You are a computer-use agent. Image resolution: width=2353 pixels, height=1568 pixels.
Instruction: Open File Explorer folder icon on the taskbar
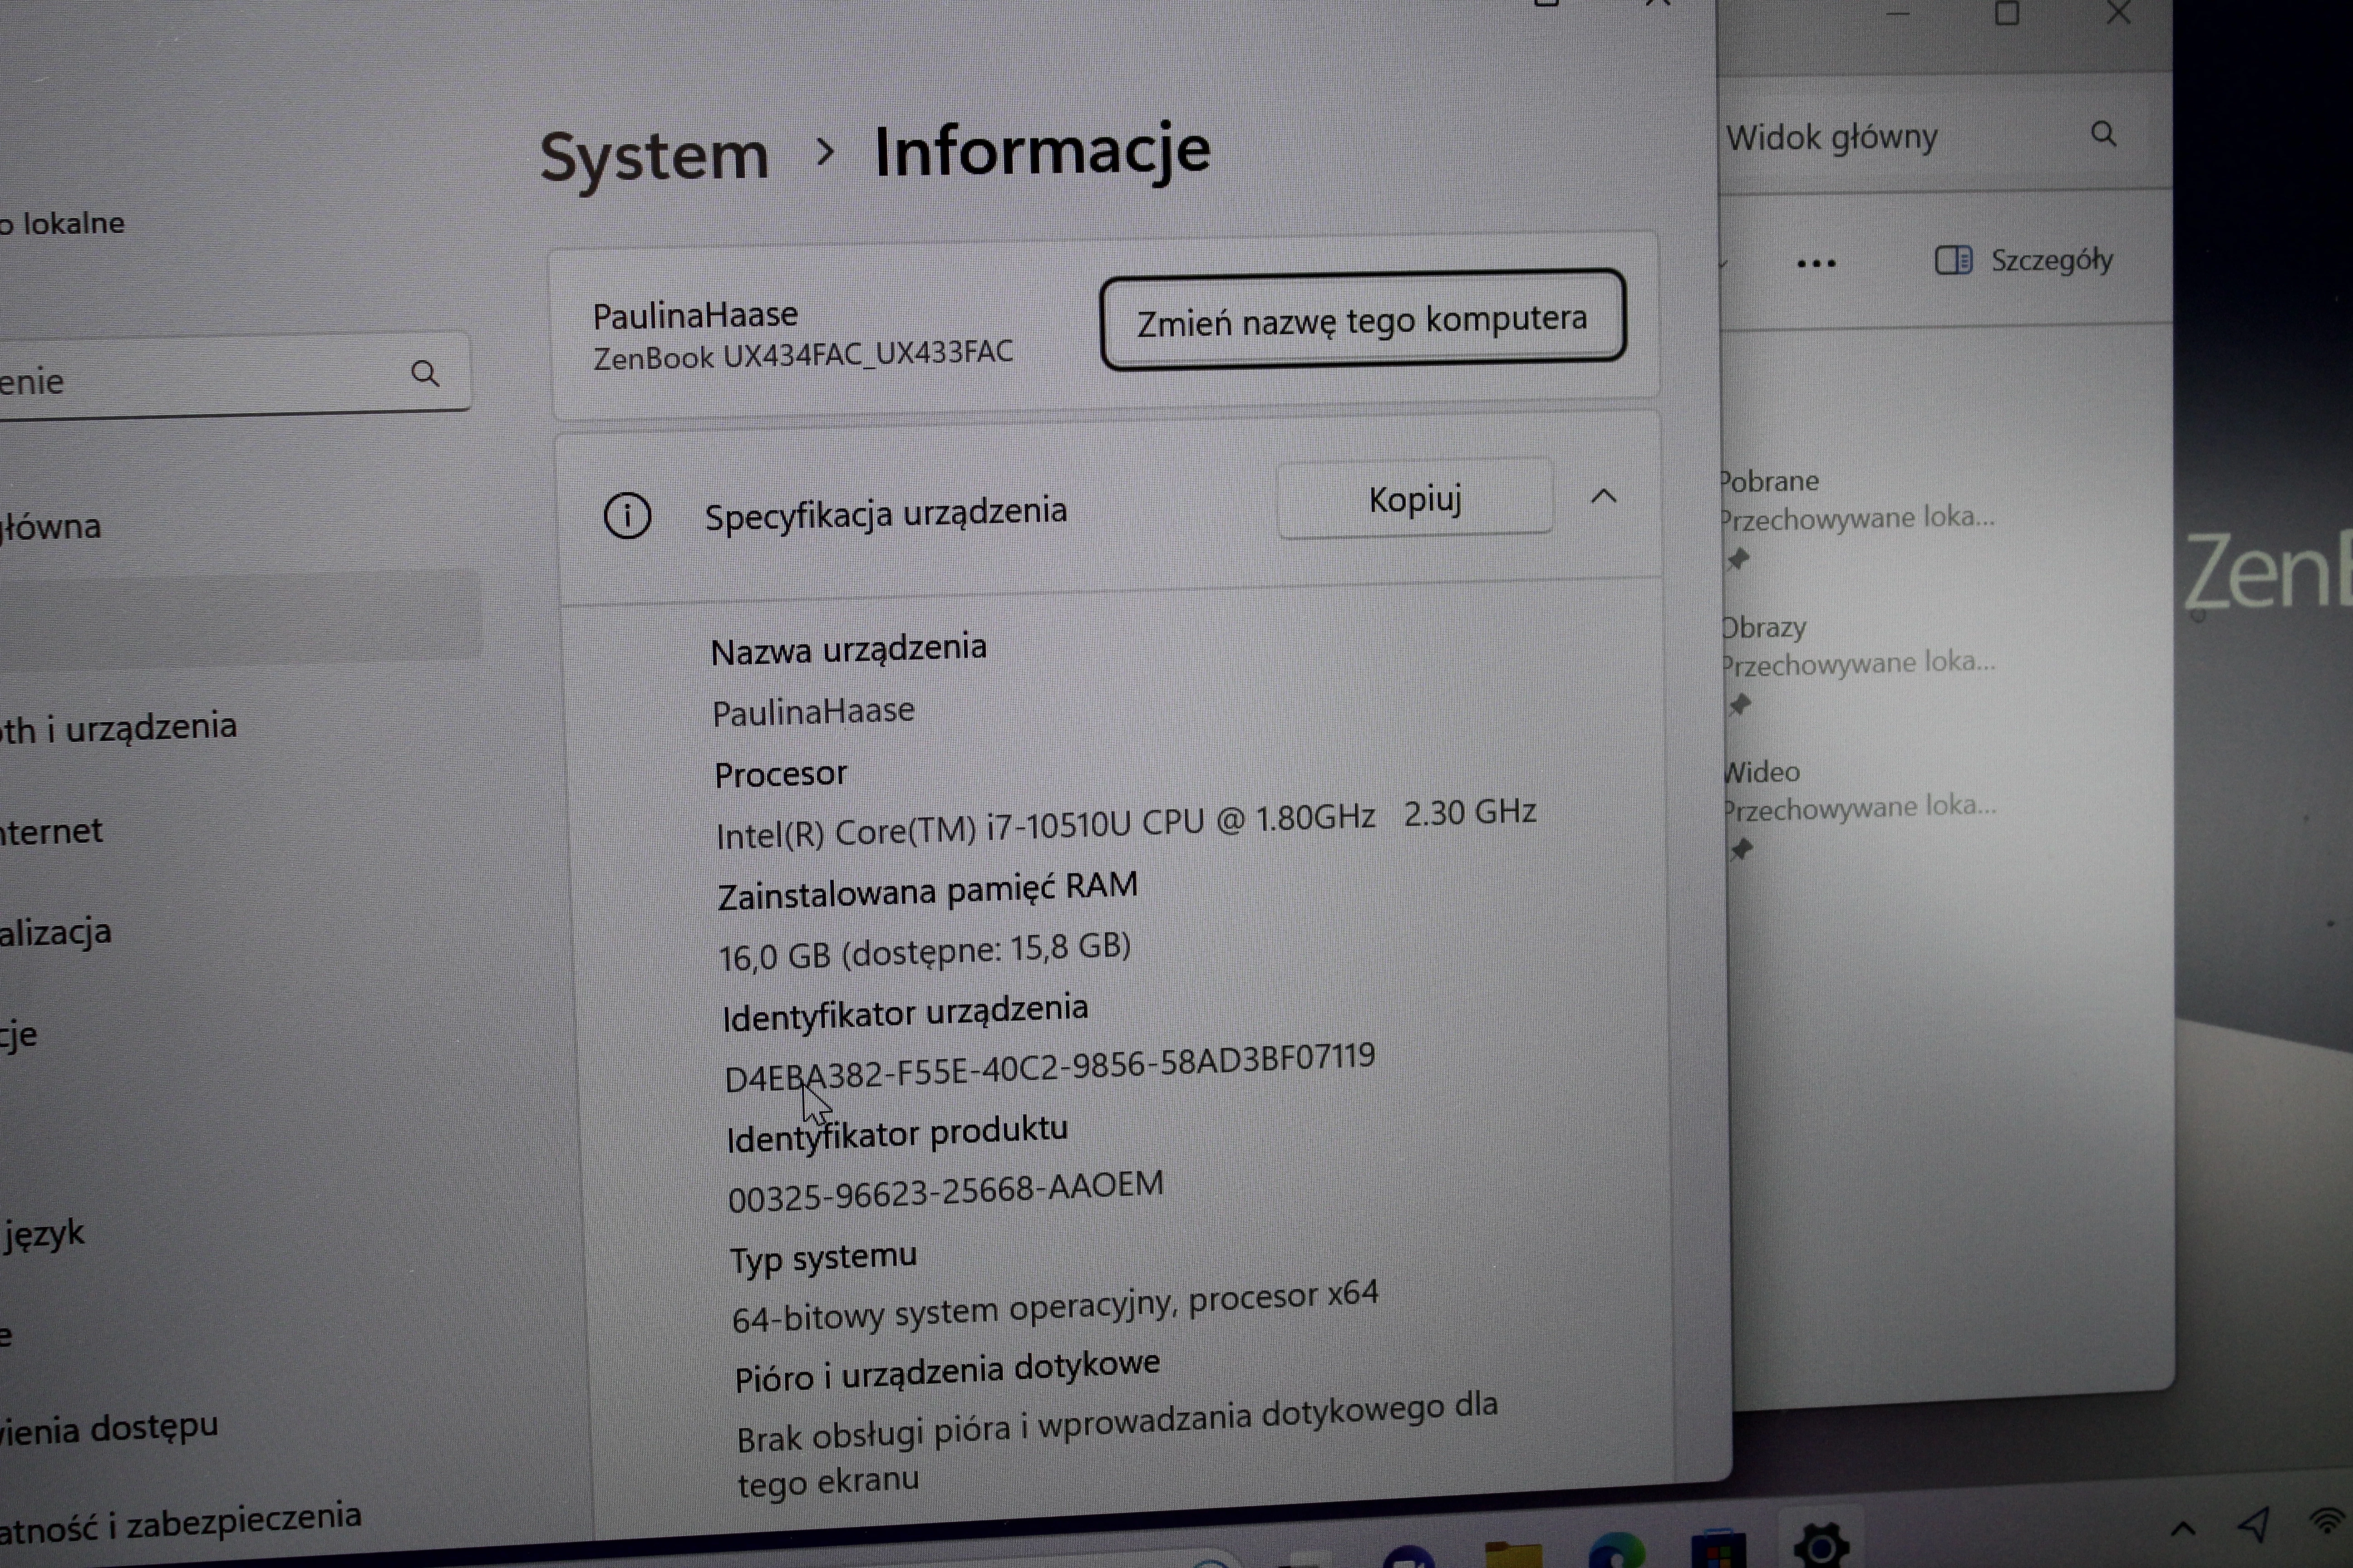[1514, 1555]
